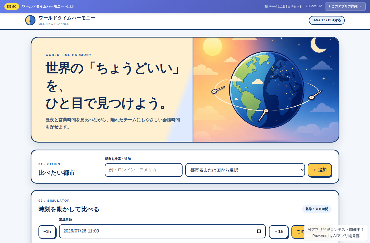
Task: Focus the city search input field
Action: coord(144,170)
